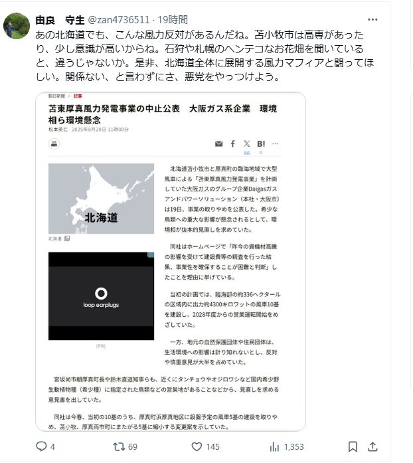
Task: Open the @zan4736511 handle link
Action: click(119, 20)
